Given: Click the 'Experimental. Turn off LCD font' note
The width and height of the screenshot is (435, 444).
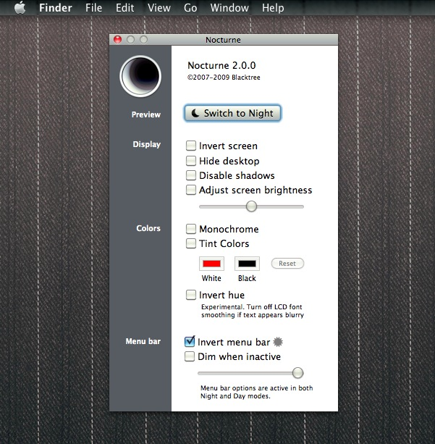Looking at the screenshot, I should (252, 311).
